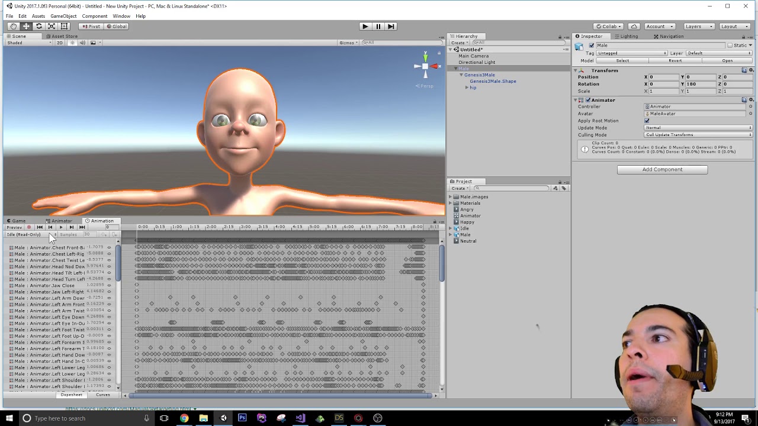Pause the editor playback
Screen dimensions: 758x426
click(378, 26)
